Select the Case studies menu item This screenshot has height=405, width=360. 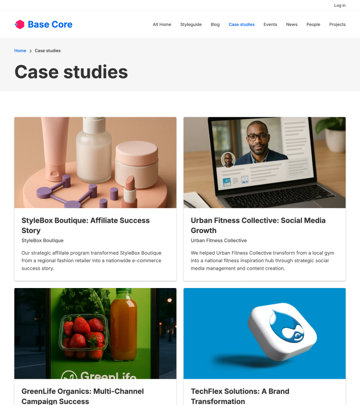pyautogui.click(x=241, y=24)
